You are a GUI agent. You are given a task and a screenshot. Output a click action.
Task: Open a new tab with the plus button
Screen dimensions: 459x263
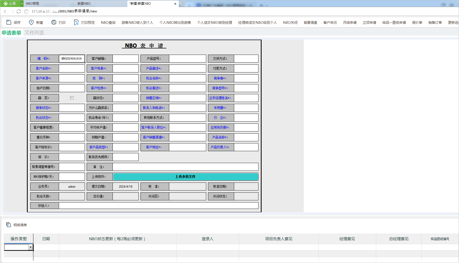183,4
